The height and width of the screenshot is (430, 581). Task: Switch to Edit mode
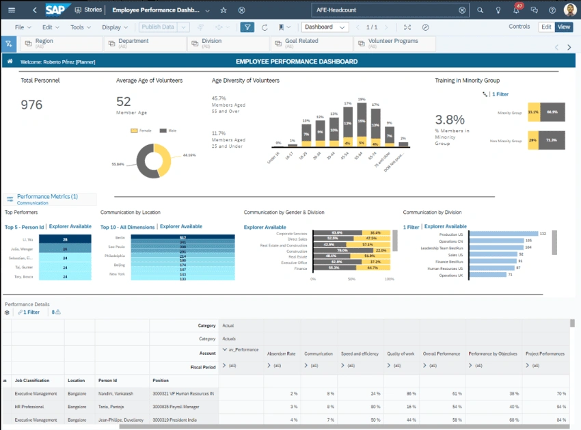[x=546, y=27]
